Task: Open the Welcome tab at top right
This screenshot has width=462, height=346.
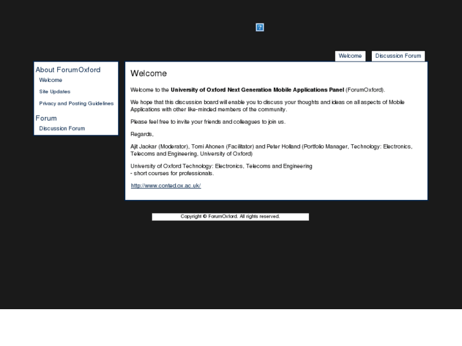Action: [x=350, y=56]
